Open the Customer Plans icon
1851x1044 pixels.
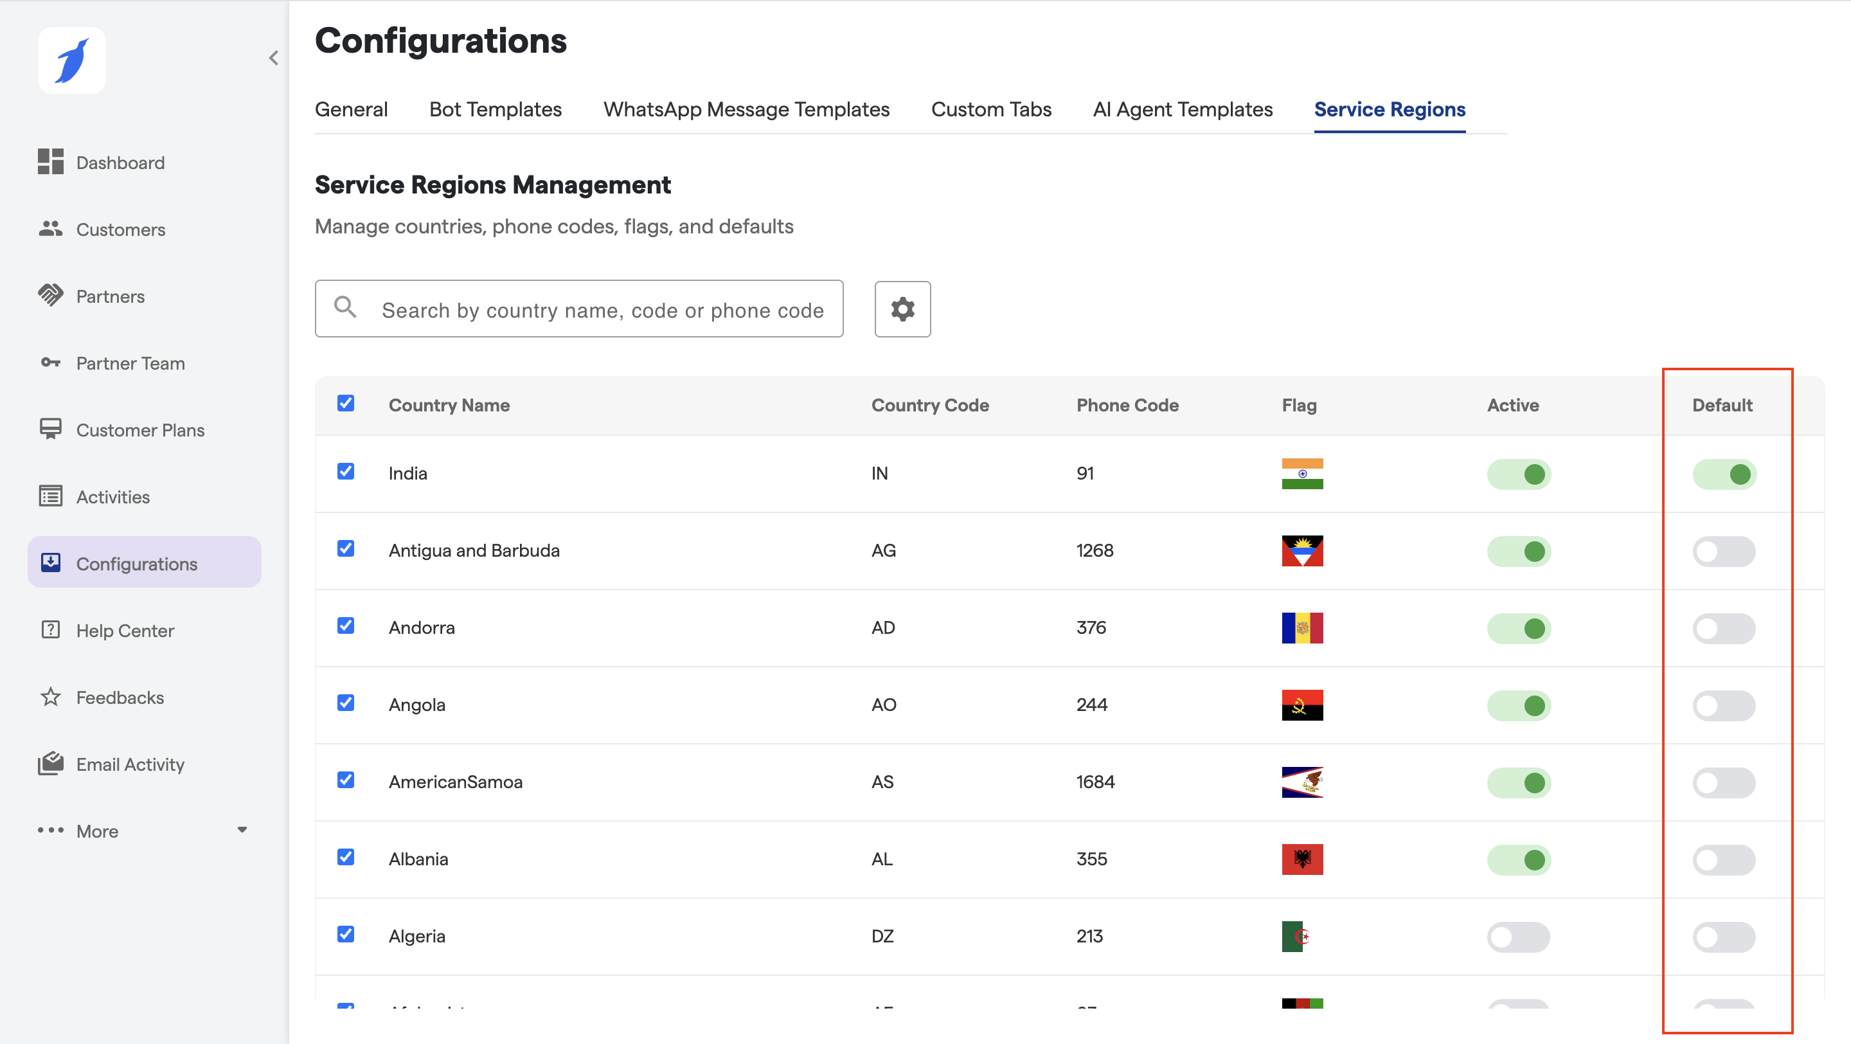[50, 429]
